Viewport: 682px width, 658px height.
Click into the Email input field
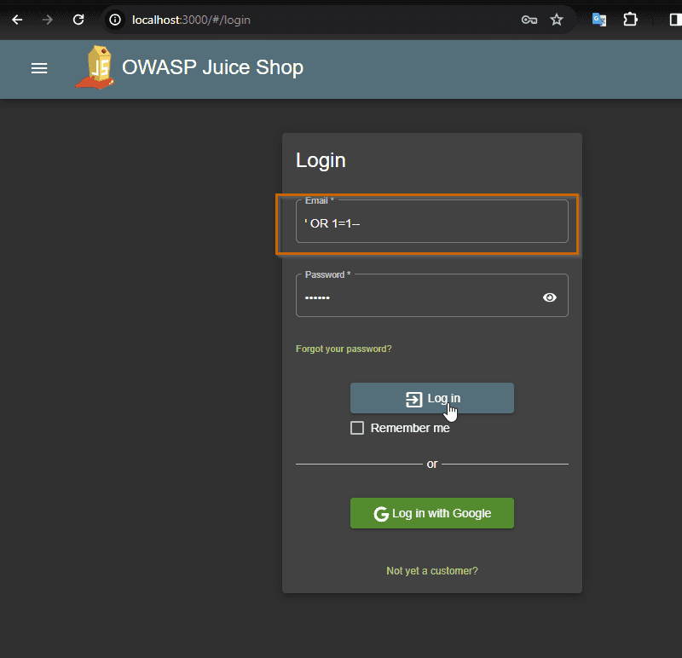(x=431, y=223)
